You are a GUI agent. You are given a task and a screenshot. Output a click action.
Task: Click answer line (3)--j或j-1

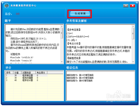point(72,40)
